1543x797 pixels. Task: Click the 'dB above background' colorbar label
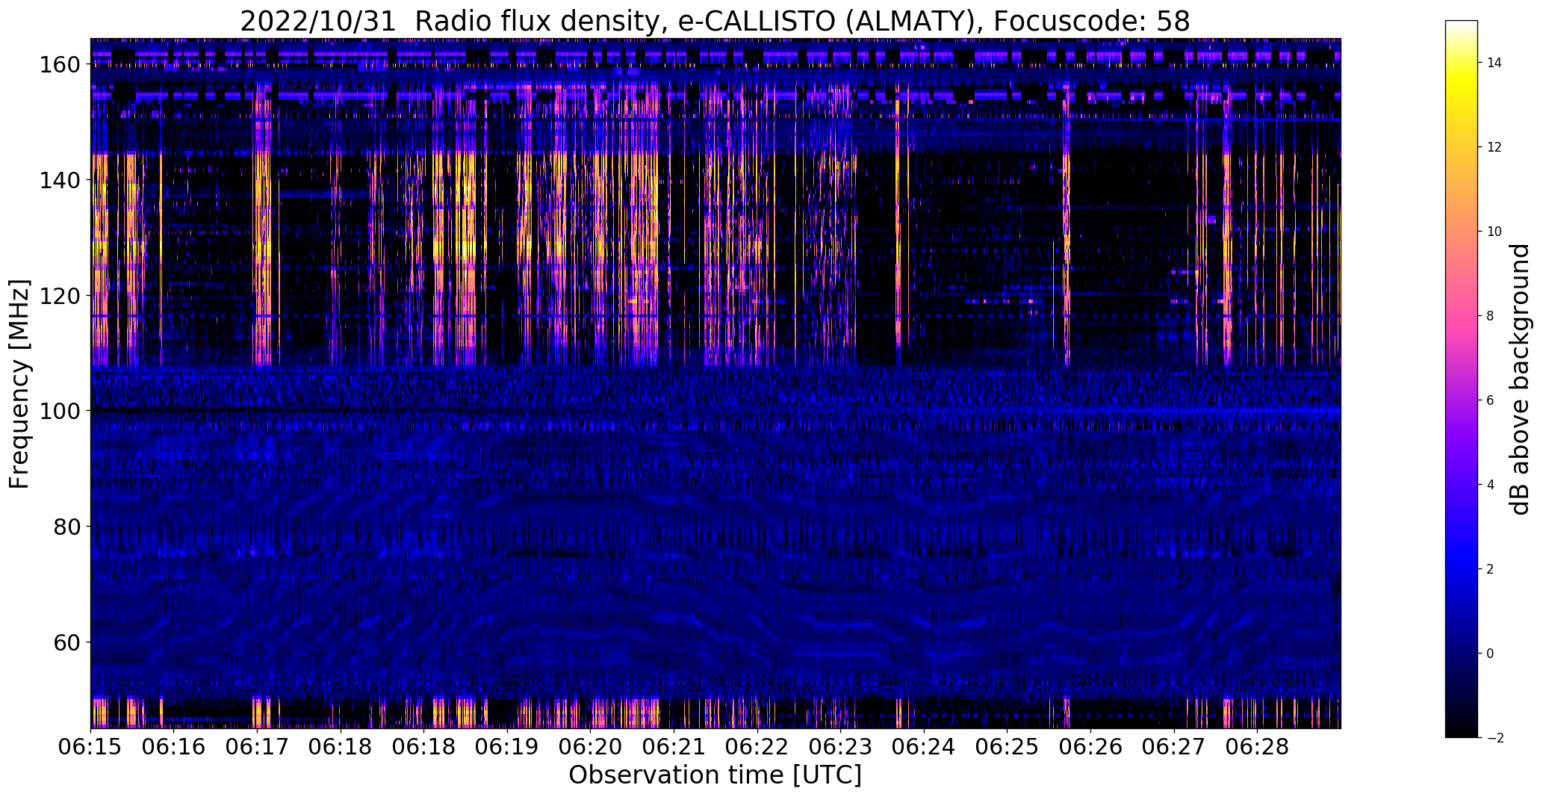click(x=1519, y=379)
